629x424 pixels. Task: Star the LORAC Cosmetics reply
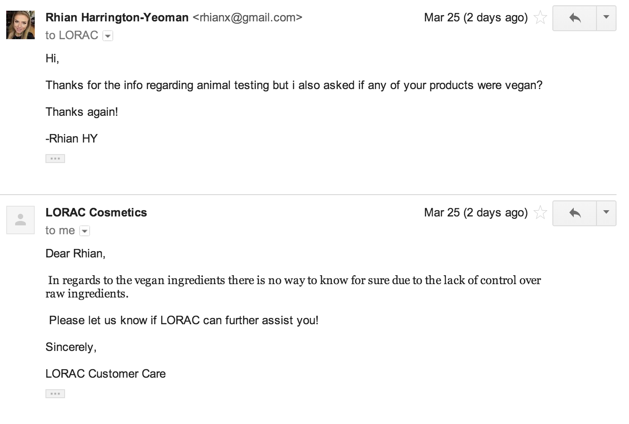click(540, 213)
